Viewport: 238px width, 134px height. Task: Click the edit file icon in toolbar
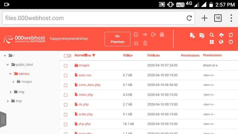[136, 35]
